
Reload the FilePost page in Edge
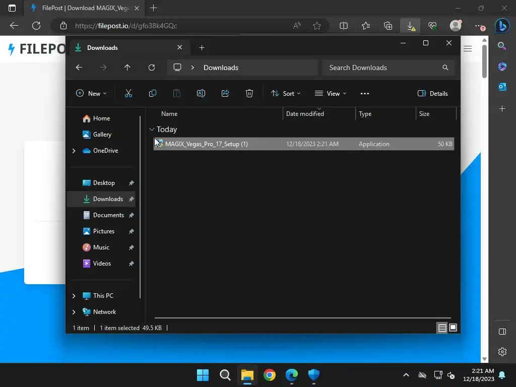pyautogui.click(x=36, y=26)
